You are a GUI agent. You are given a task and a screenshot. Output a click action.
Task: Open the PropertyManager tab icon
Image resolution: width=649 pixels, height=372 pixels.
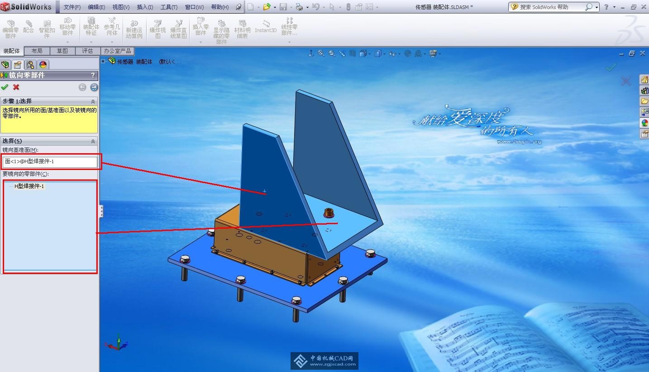pos(18,65)
